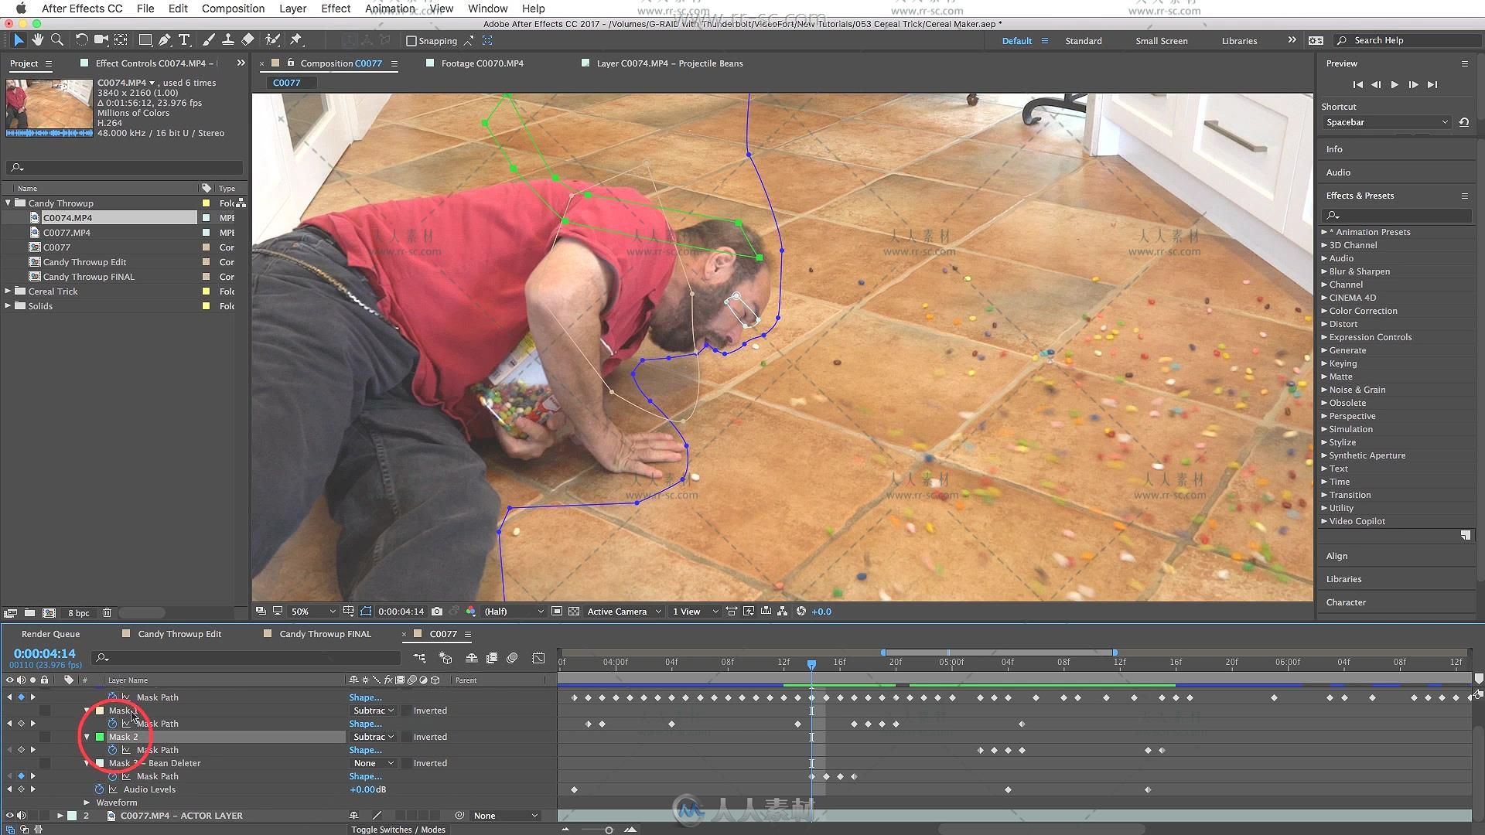
Task: Play the preview
Action: (x=1395, y=84)
